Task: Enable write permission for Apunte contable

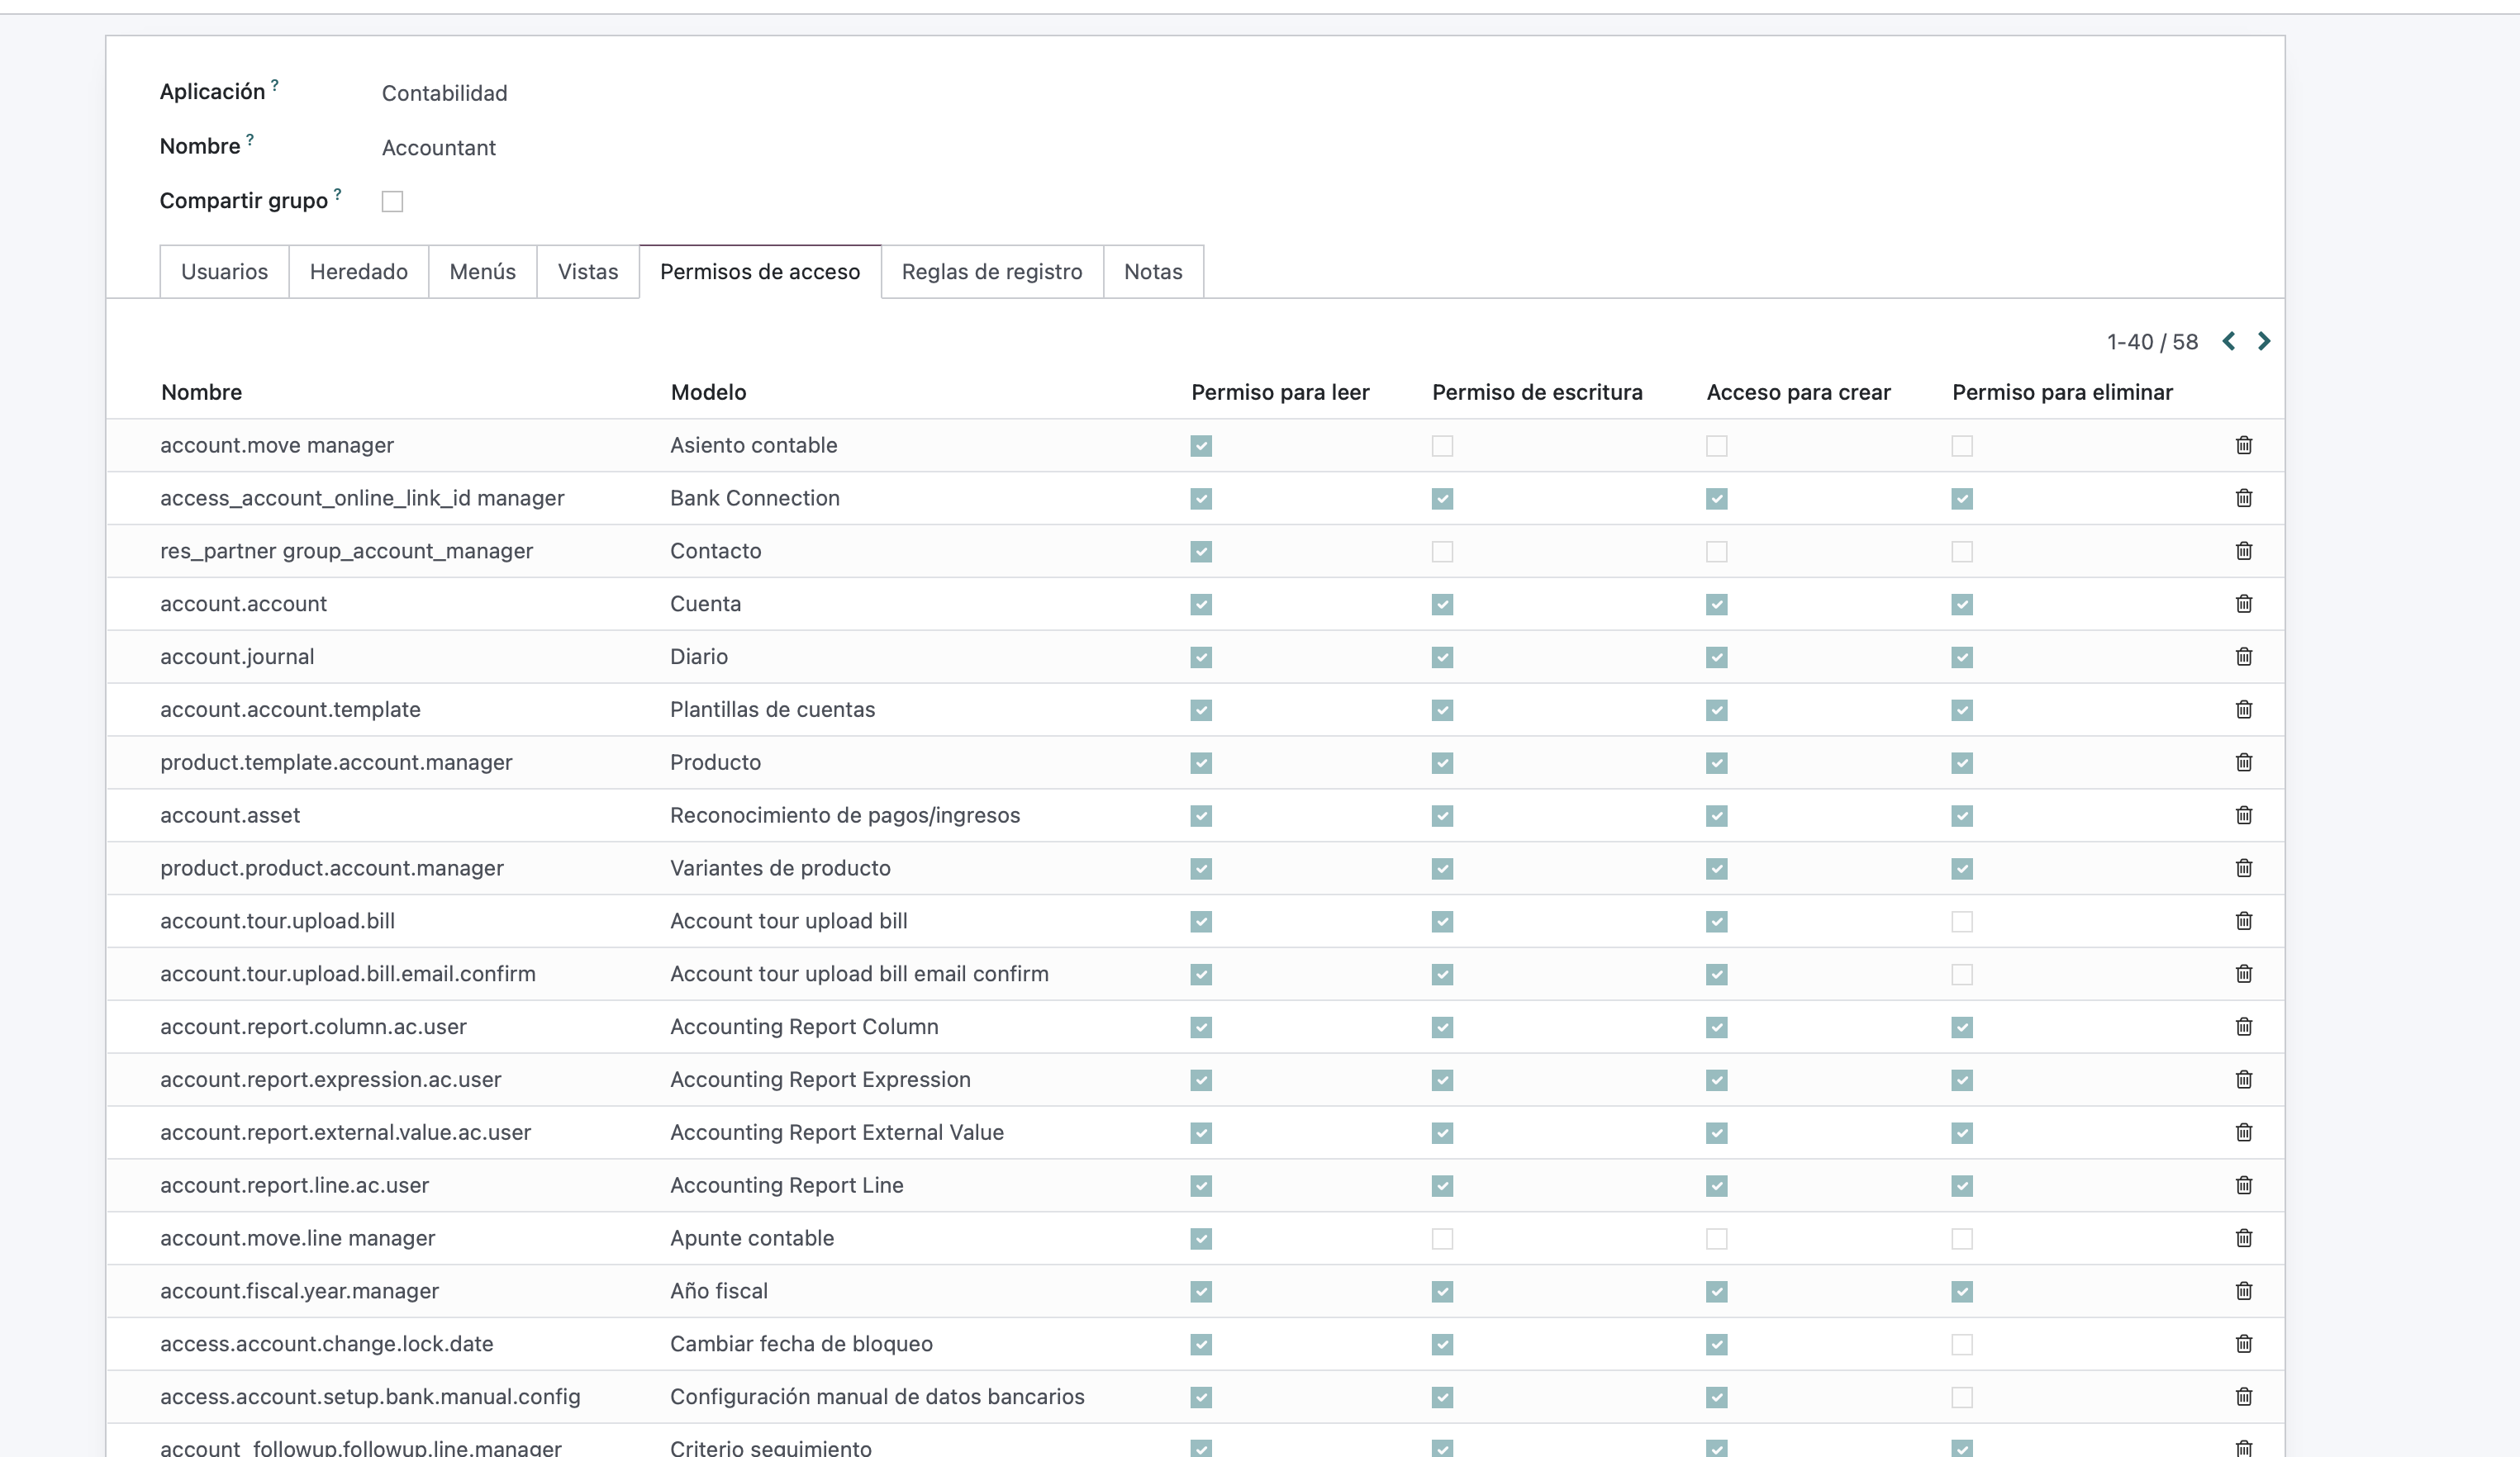Action: (1442, 1239)
